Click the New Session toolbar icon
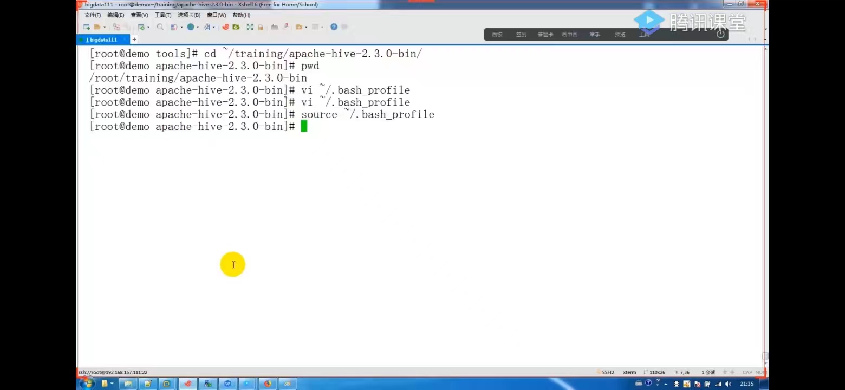The width and height of the screenshot is (845, 390). click(x=87, y=27)
